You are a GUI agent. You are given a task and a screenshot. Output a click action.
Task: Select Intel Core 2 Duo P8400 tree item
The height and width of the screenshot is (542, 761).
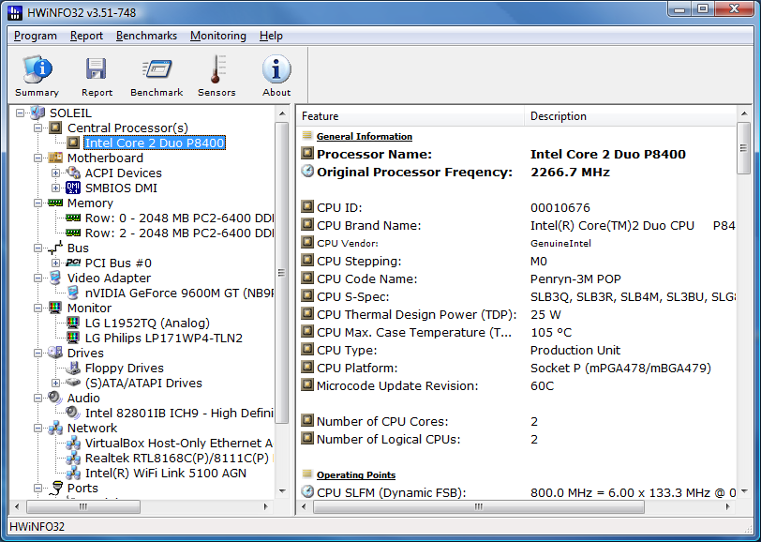click(155, 143)
